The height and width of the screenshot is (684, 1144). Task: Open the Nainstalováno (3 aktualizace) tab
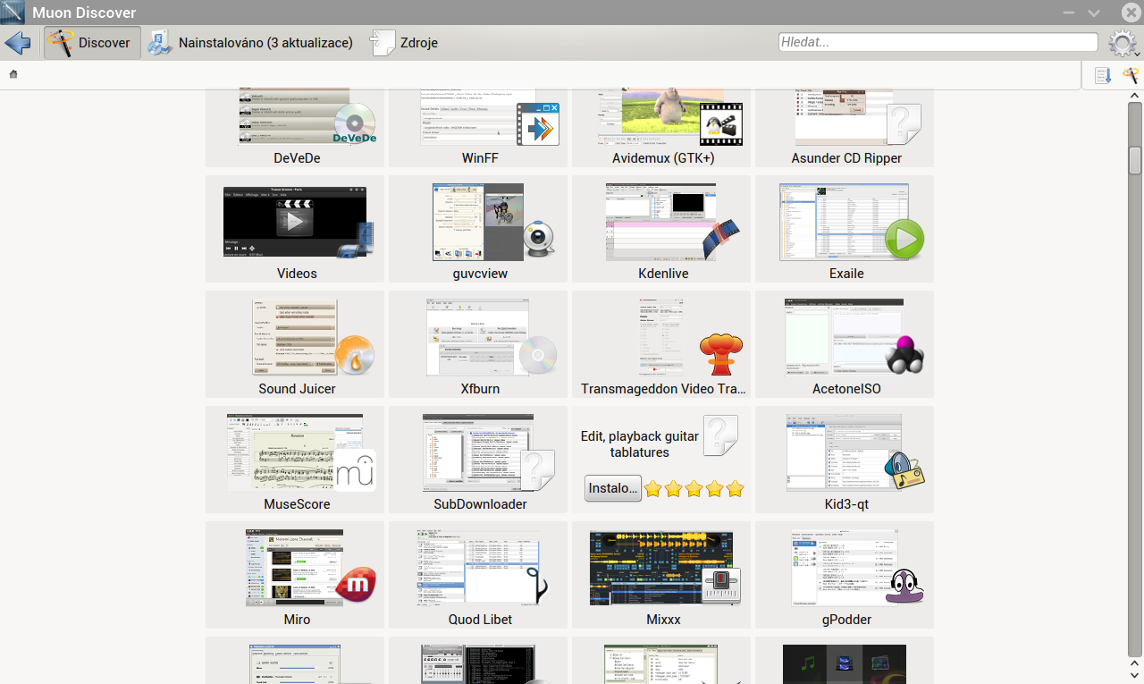tap(252, 43)
